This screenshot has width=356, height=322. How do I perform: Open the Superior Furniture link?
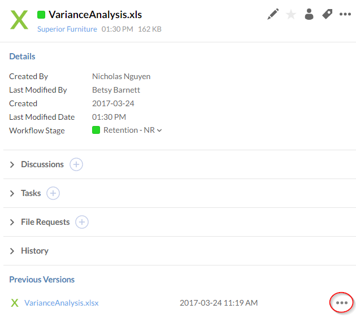point(67,29)
